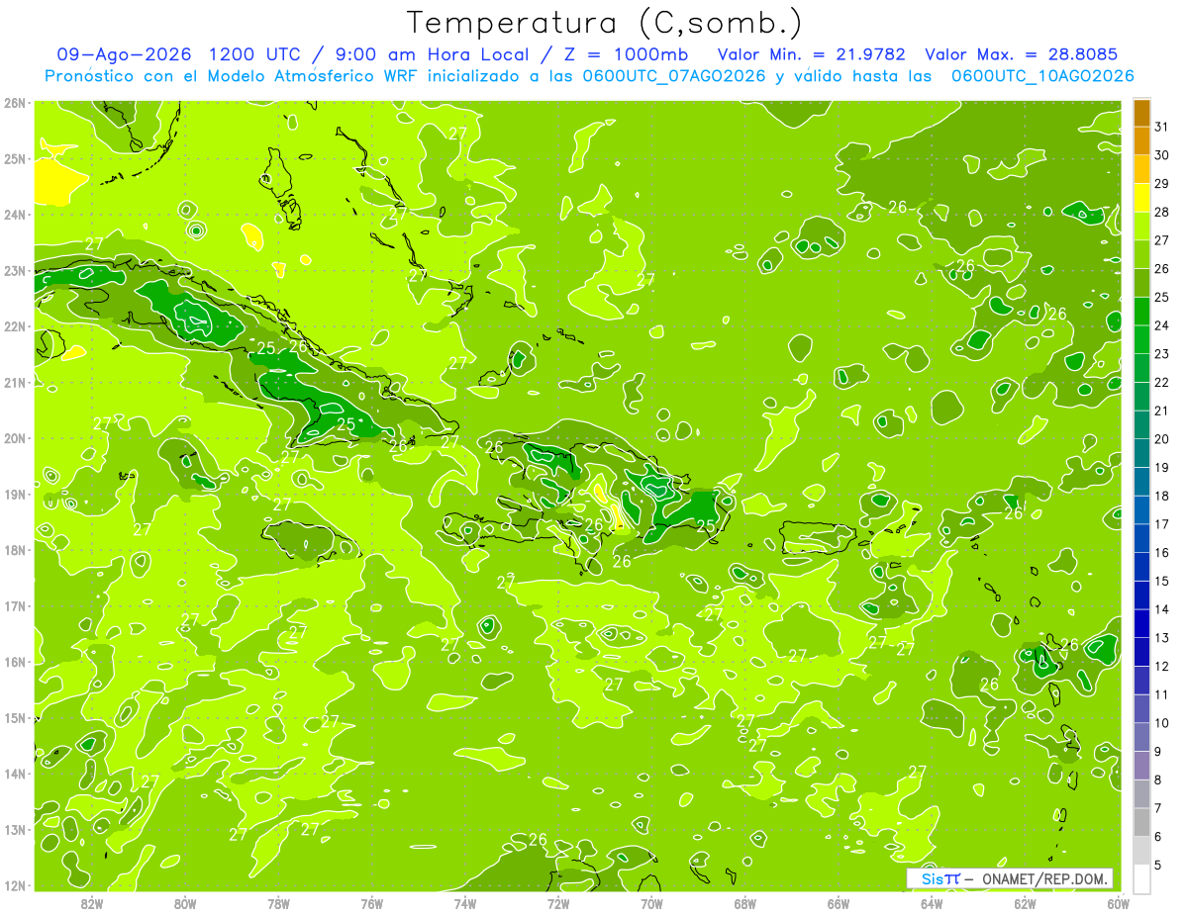Click the 22N latitude axis label
Screen dimensions: 1188x917
(x=15, y=326)
